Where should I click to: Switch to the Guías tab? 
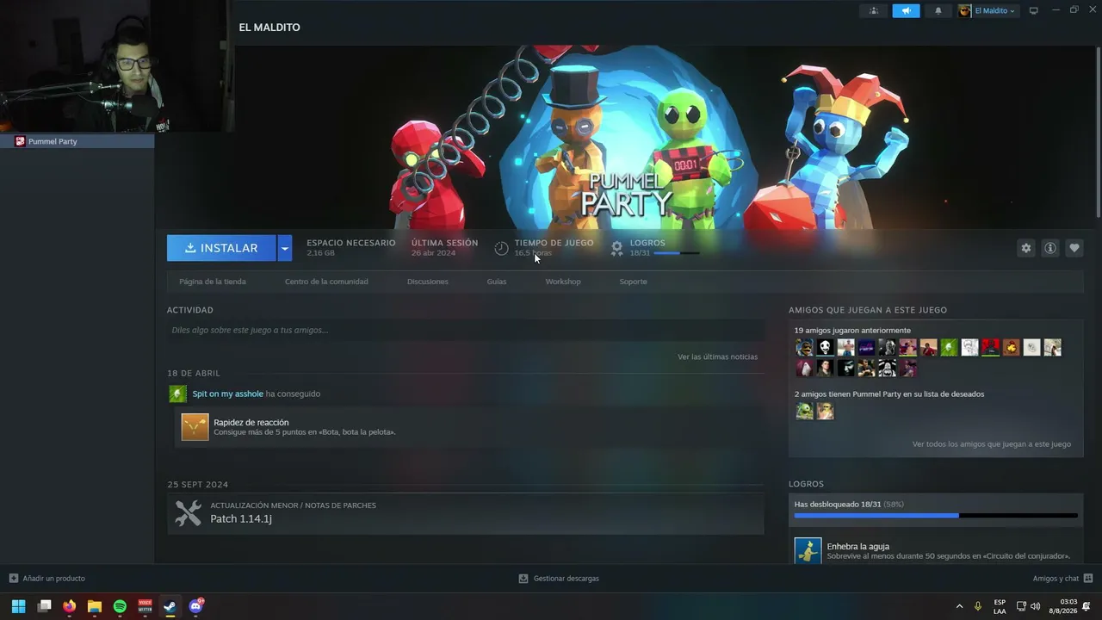click(497, 282)
